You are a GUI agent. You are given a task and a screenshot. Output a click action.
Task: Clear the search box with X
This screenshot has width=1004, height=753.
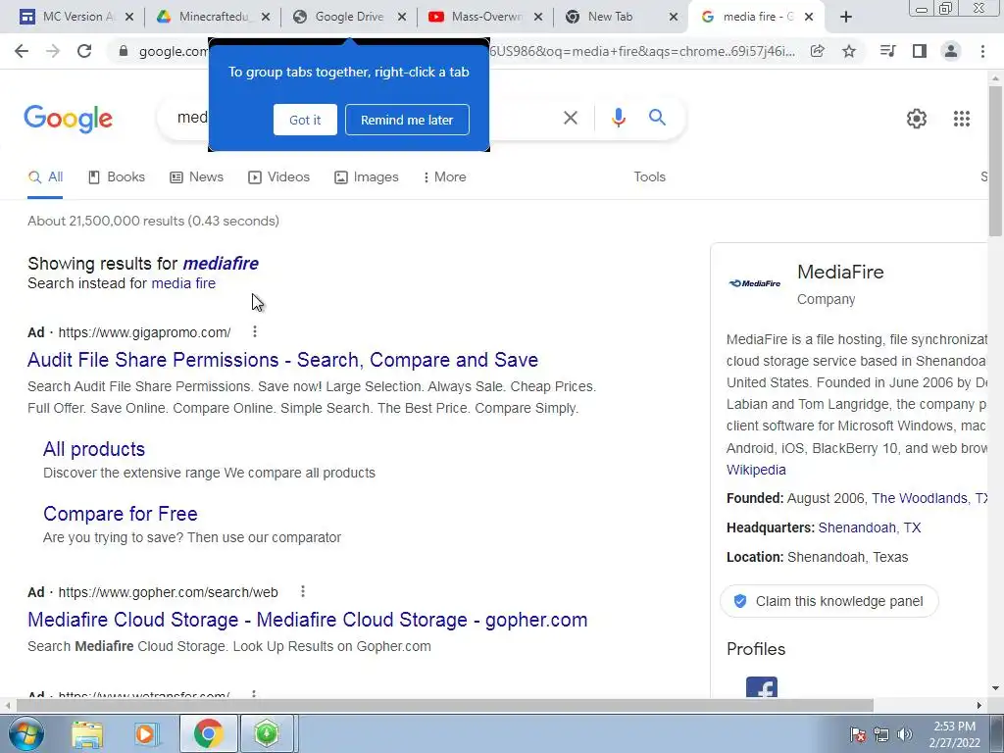[570, 118]
